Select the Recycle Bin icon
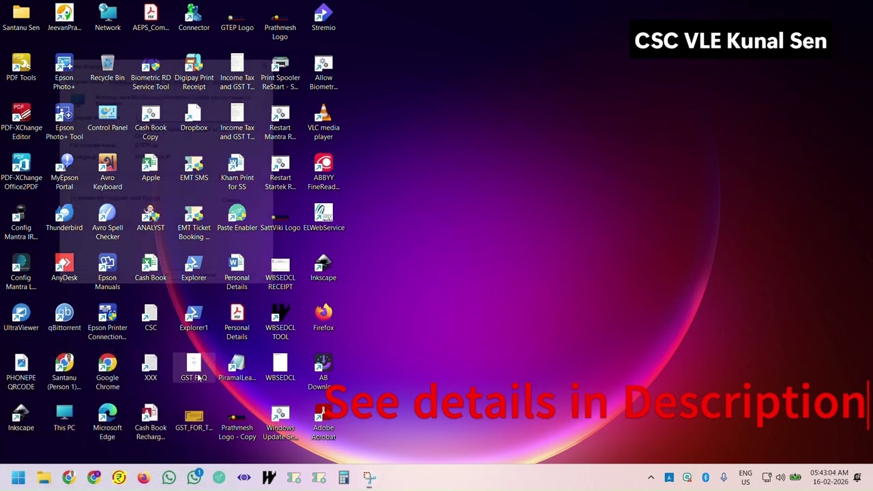Viewport: 873px width, 491px height. click(108, 68)
